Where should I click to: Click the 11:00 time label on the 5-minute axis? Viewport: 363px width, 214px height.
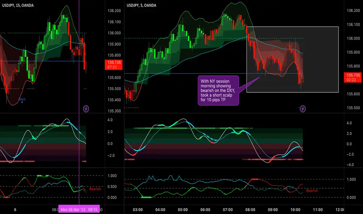pyautogui.click(x=318, y=210)
